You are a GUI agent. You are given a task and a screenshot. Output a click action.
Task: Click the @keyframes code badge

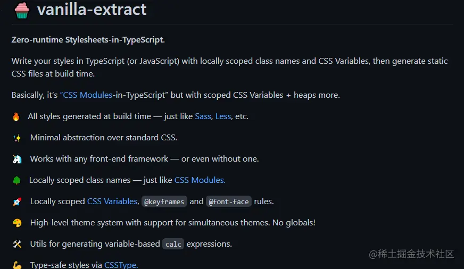click(x=164, y=201)
